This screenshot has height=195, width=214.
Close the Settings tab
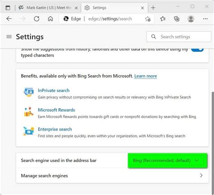coord(142,8)
